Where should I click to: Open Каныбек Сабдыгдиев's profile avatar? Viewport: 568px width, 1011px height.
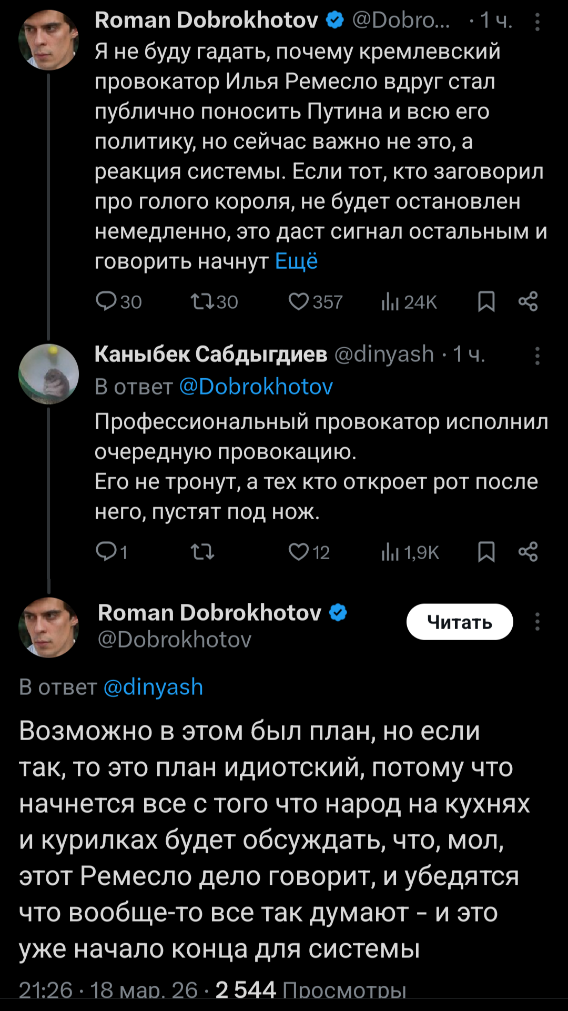tap(48, 374)
